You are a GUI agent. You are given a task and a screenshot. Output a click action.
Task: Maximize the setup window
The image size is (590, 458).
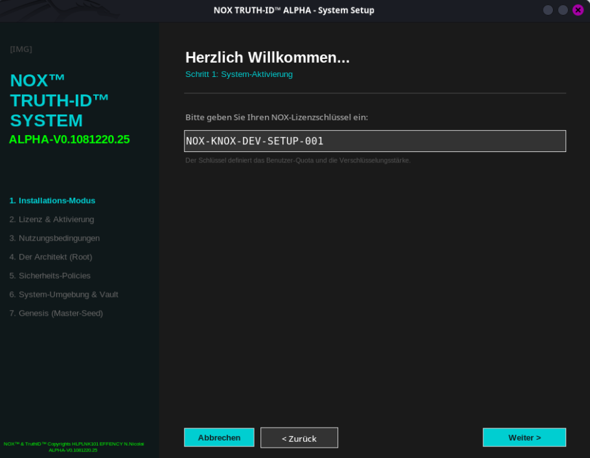pos(563,10)
